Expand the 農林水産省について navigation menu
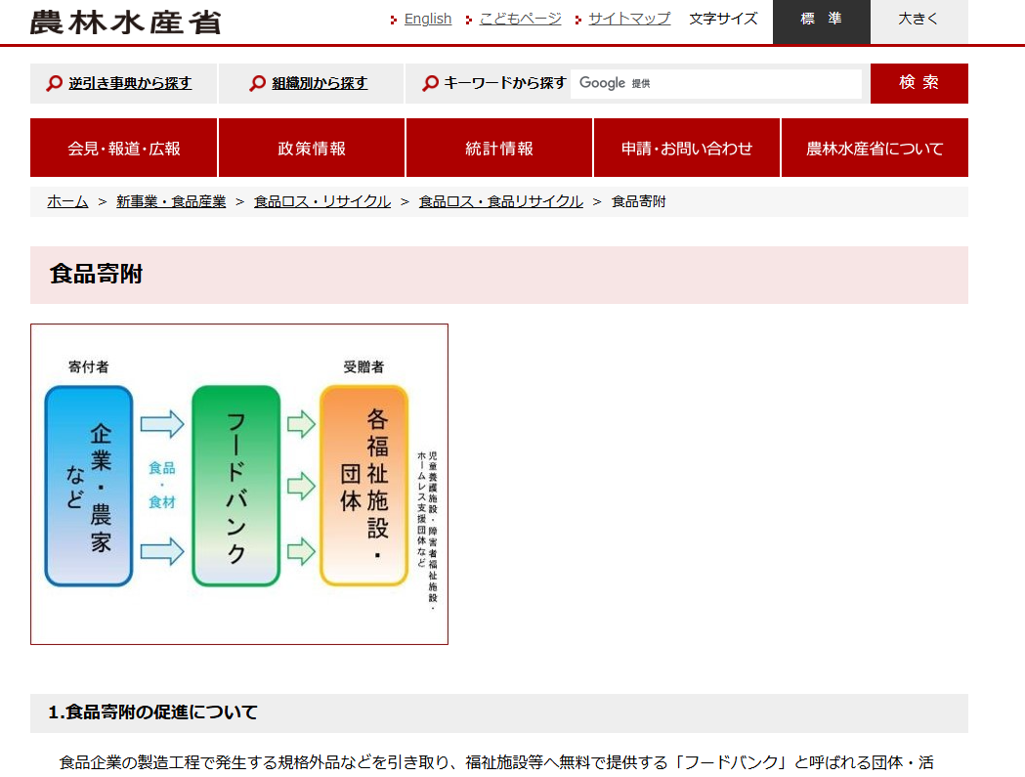Screen dimensions: 1025x777 pyautogui.click(x=875, y=149)
